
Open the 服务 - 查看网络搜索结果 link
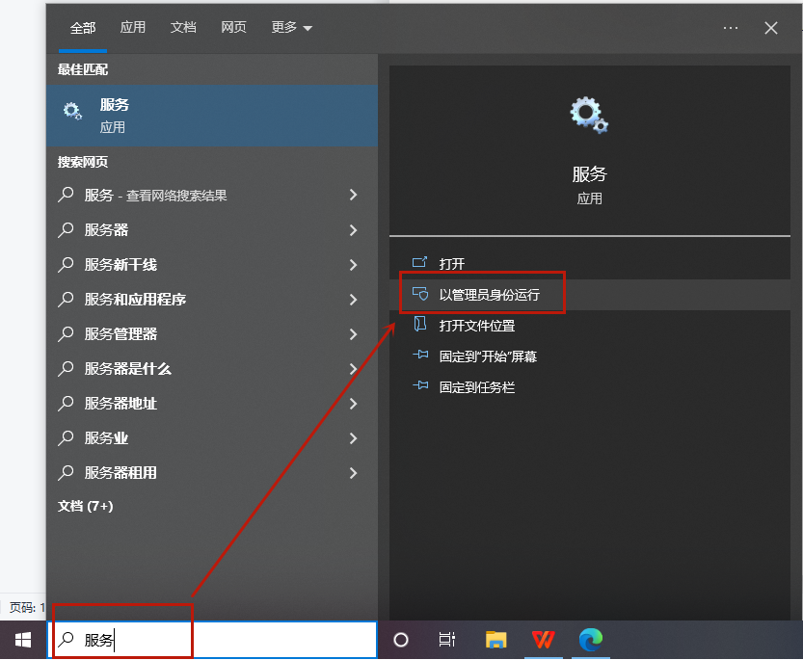(154, 195)
